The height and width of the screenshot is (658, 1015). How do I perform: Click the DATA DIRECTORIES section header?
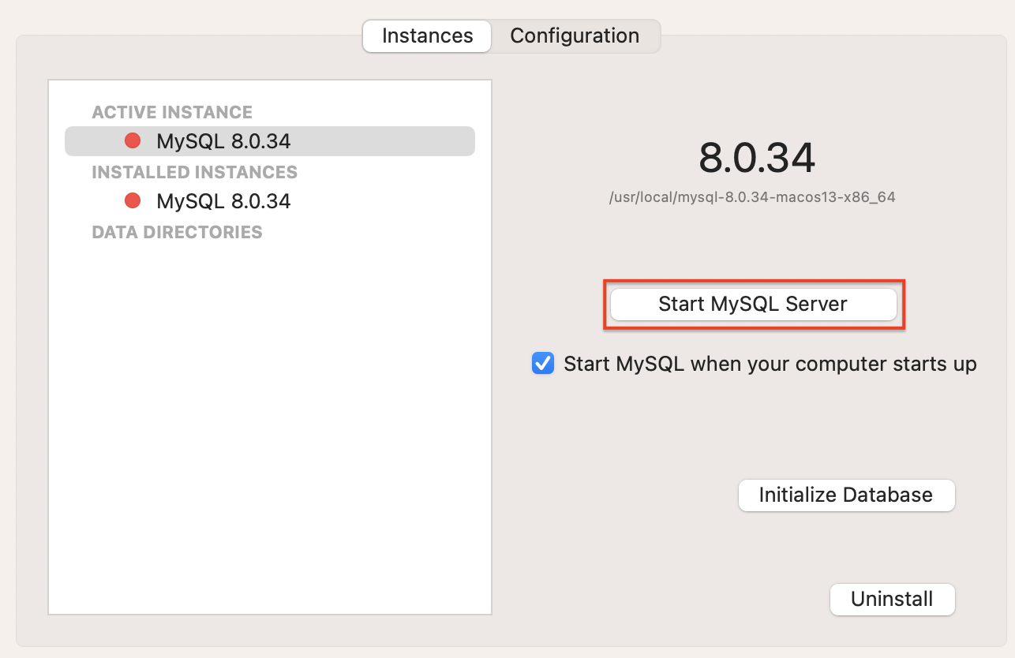click(x=178, y=232)
